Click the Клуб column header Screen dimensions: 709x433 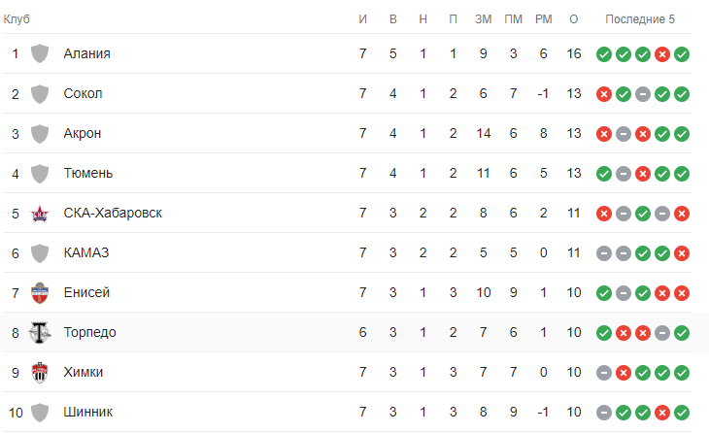17,18
